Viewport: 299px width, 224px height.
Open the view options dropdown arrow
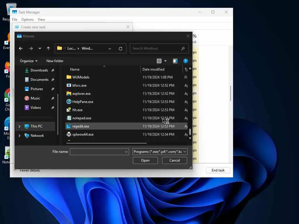pos(165,61)
